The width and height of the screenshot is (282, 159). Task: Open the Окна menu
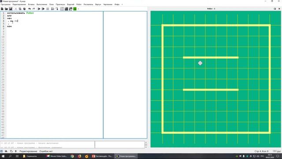pos(52,4)
